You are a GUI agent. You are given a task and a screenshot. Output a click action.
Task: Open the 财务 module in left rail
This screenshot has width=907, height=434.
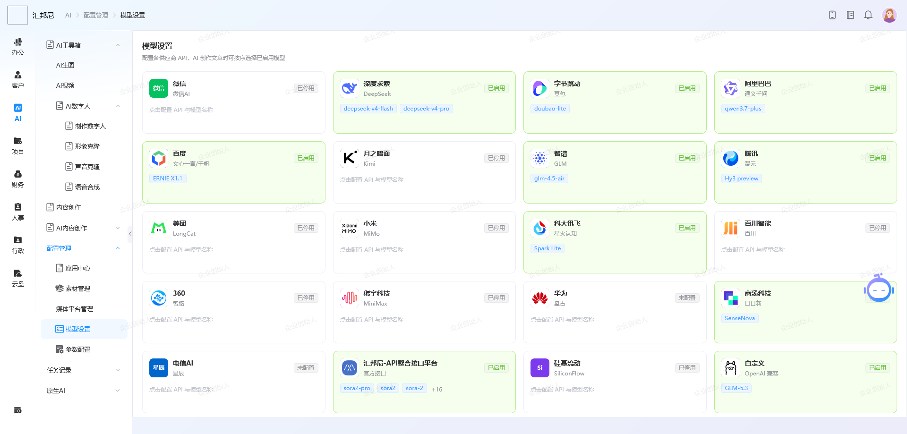tap(18, 179)
